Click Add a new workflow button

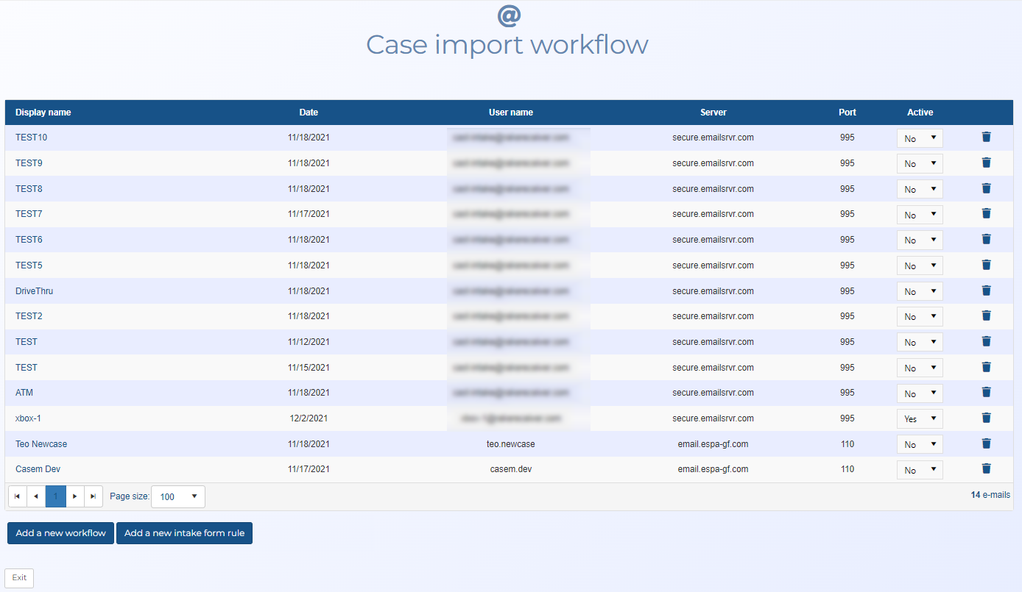coord(60,533)
